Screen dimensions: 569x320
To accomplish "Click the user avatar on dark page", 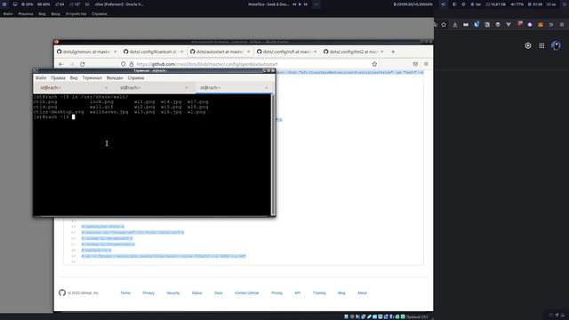I will [x=556, y=45].
